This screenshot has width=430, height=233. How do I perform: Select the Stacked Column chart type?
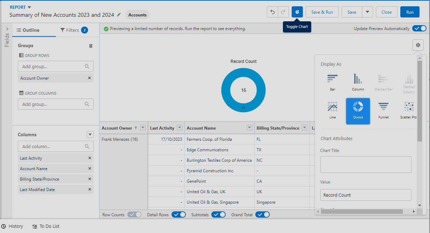click(409, 83)
